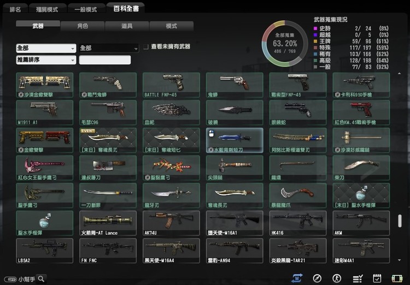Select the 聖誕鷹刁 card
Image resolution: width=410 pixels, height=285 pixels.
171,168
